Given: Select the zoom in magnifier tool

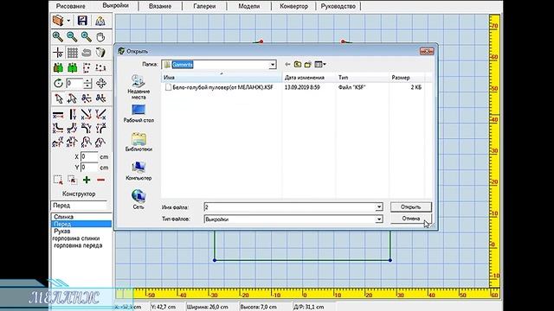Looking at the screenshot, I should (x=58, y=36).
